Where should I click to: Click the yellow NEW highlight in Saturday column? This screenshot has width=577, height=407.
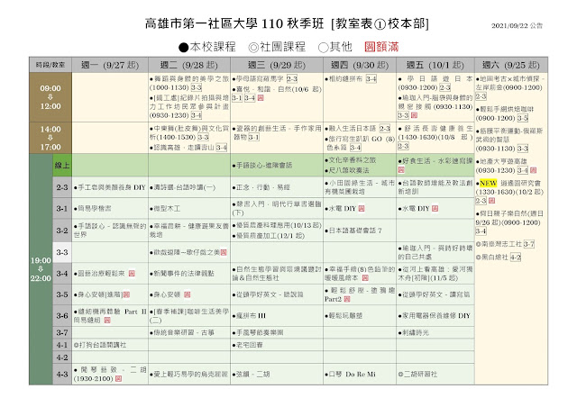coord(489,183)
